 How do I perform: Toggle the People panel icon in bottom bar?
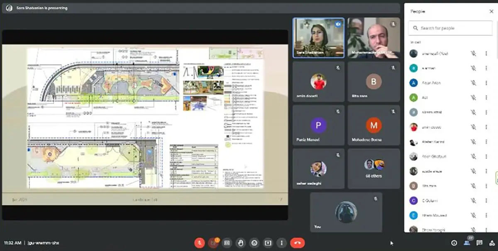click(x=467, y=243)
